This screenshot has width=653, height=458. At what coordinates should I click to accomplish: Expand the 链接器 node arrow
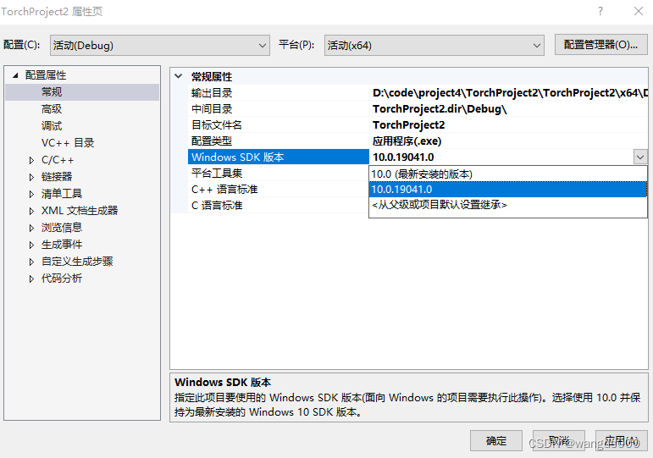[31, 177]
